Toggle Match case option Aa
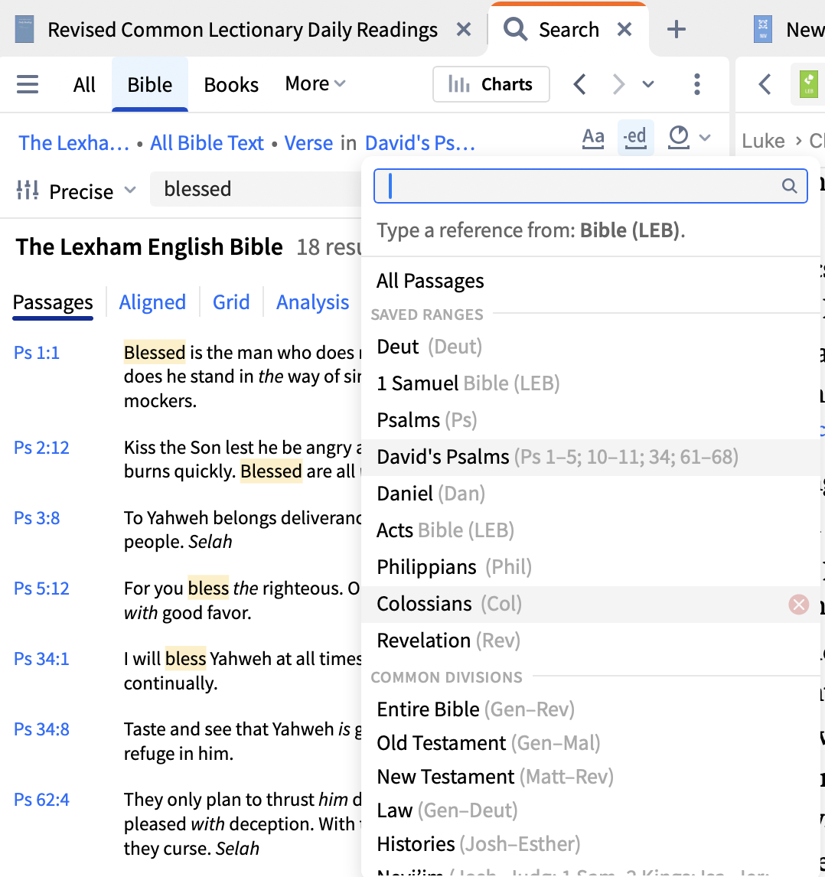This screenshot has width=825, height=877. click(593, 138)
